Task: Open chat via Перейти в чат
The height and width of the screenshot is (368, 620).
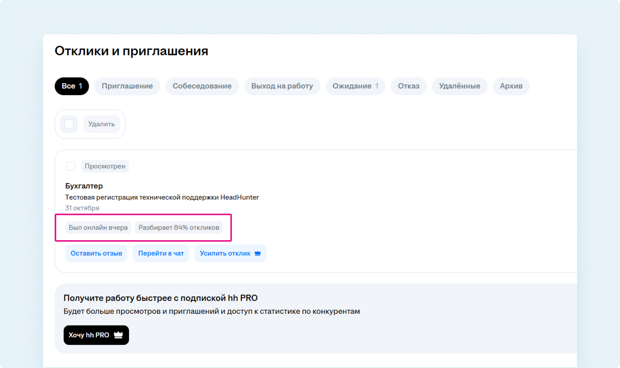Action: click(161, 253)
